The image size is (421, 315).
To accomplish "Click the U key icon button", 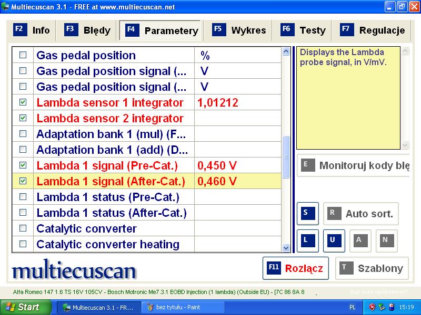I will (334, 240).
